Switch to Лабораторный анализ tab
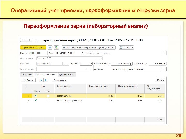Viewport: 186px width, 139px height. click(x=45, y=75)
